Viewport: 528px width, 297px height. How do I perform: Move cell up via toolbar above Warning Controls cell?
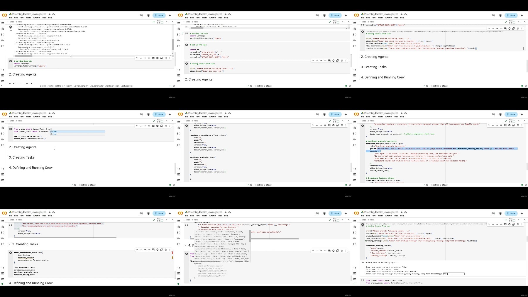click(137, 58)
